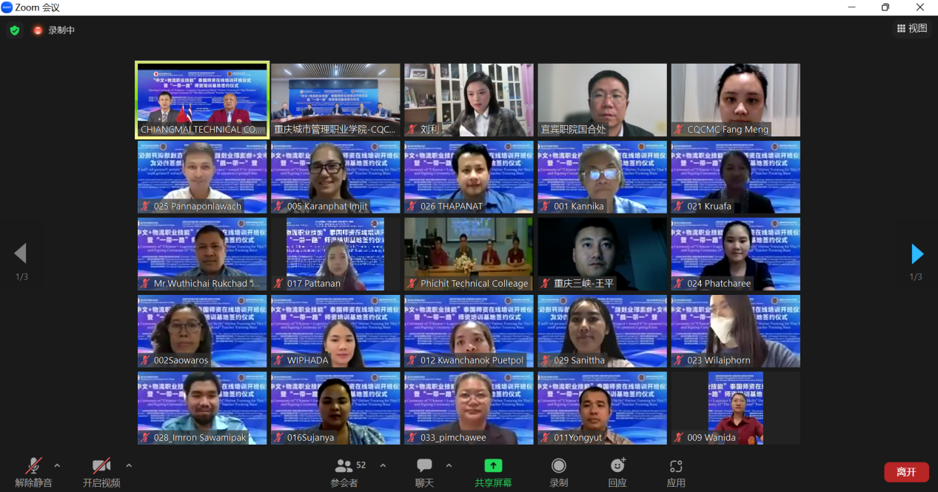Select Phichit Technical Colleage video tile
This screenshot has width=938, height=492.
point(469,253)
